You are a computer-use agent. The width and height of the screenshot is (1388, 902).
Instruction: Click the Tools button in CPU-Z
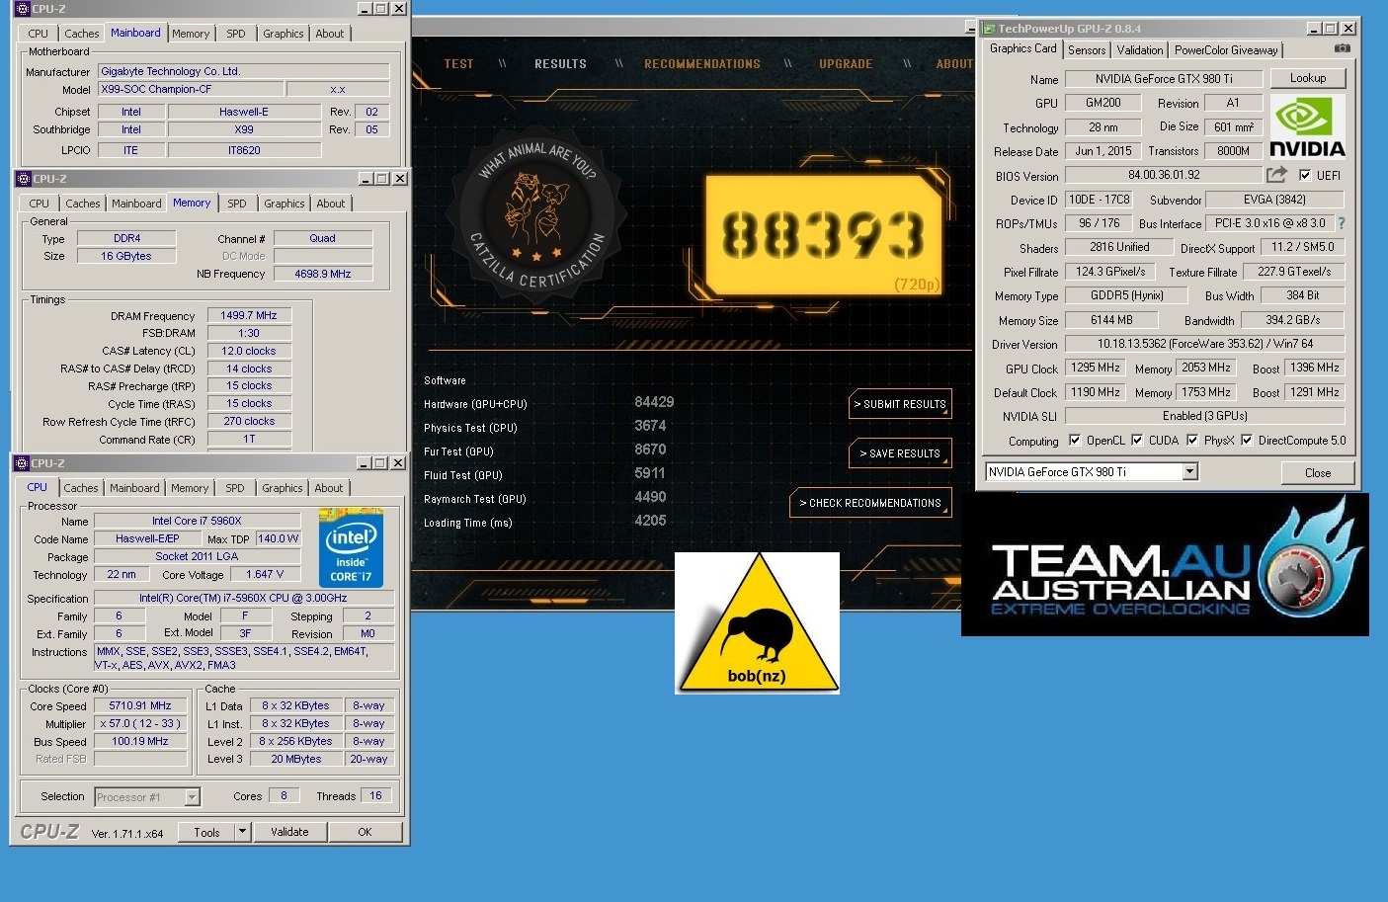tap(207, 832)
